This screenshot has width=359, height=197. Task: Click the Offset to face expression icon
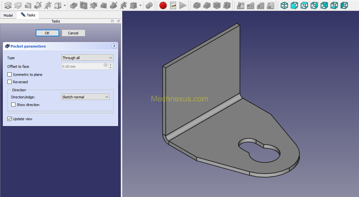tap(106, 65)
